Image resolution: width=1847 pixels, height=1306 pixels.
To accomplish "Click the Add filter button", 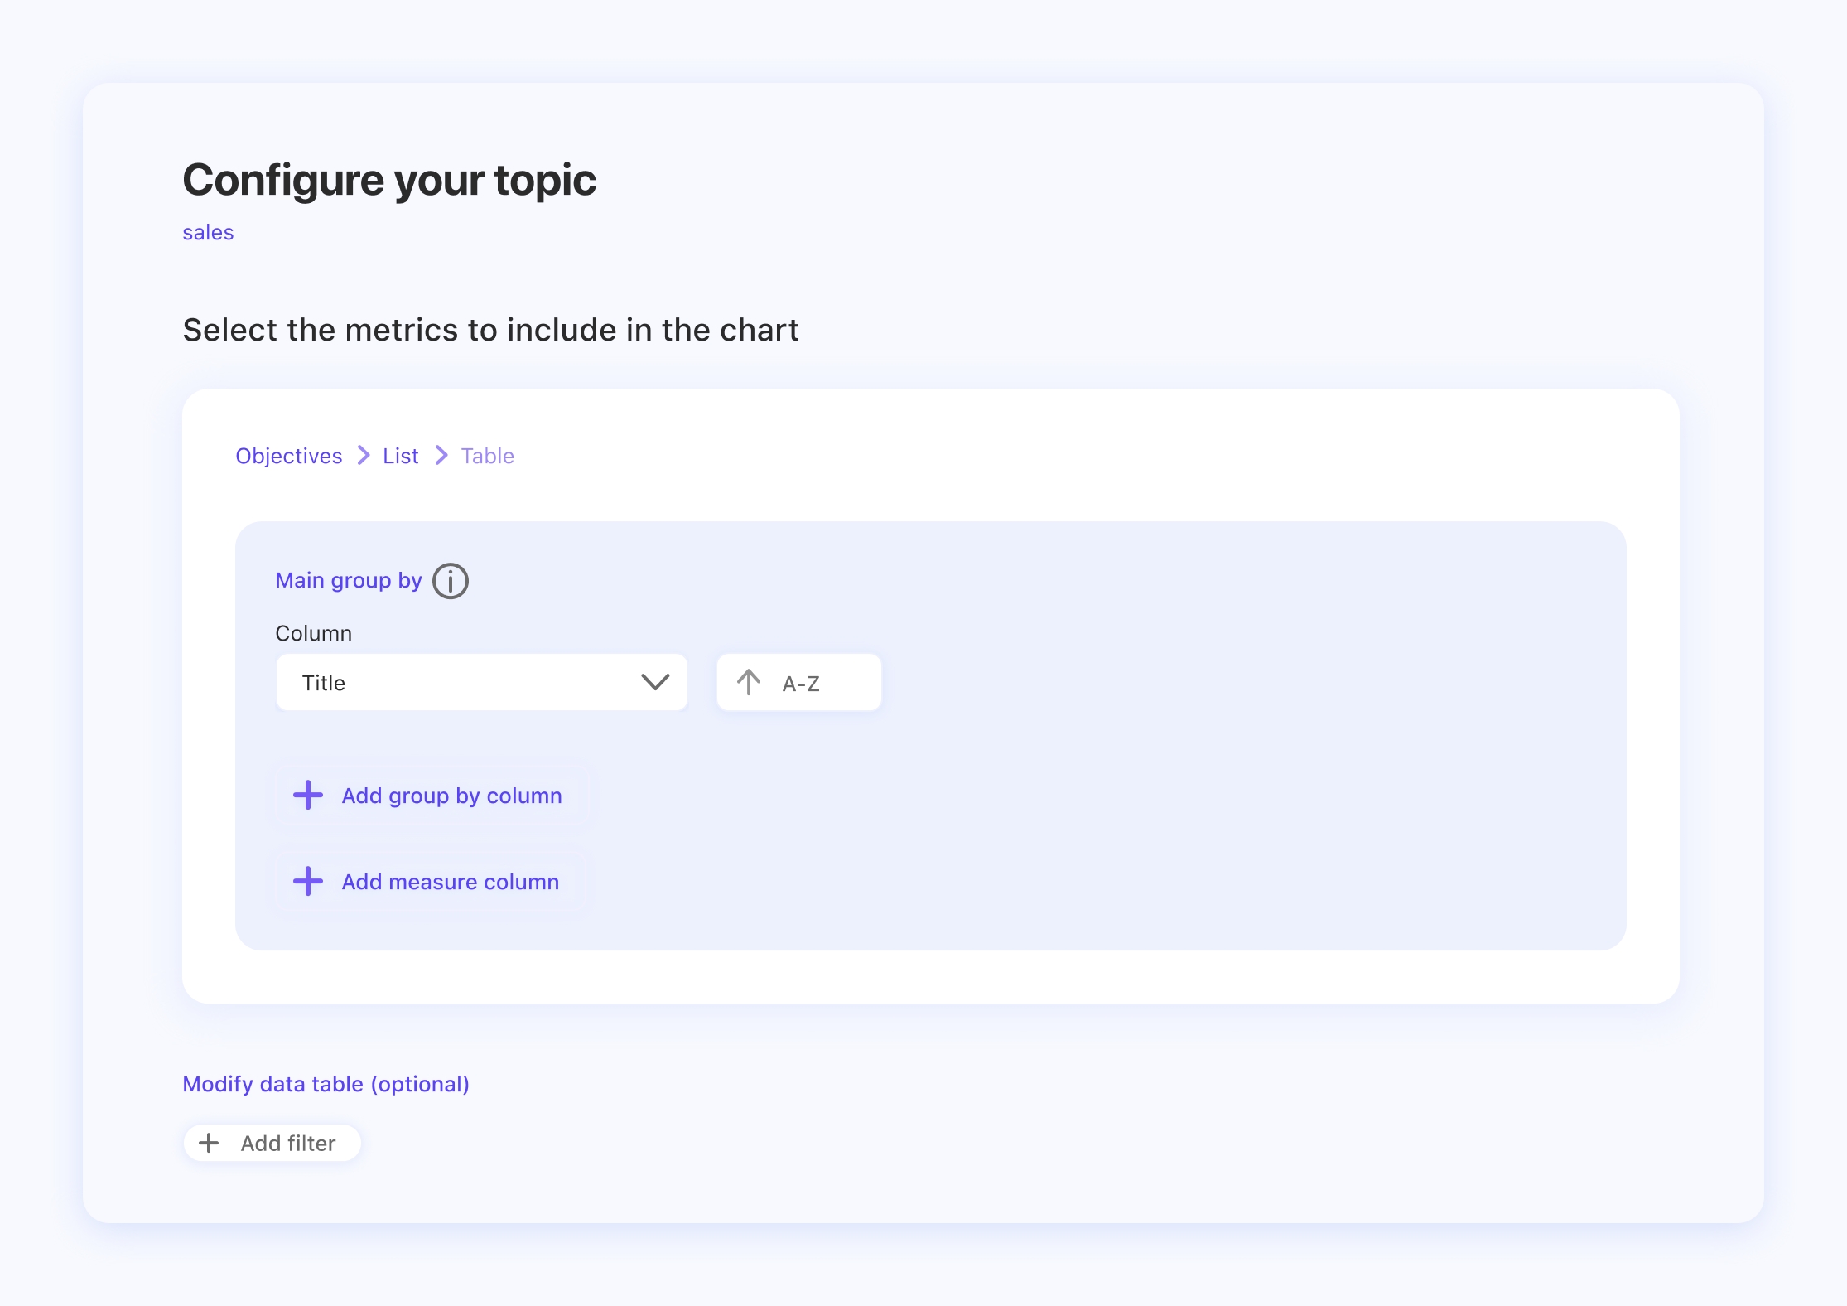I will click(x=272, y=1143).
